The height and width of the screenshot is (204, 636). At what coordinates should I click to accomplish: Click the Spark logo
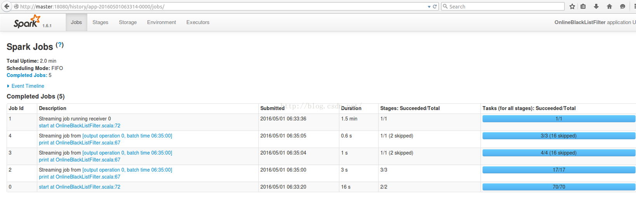pos(27,22)
